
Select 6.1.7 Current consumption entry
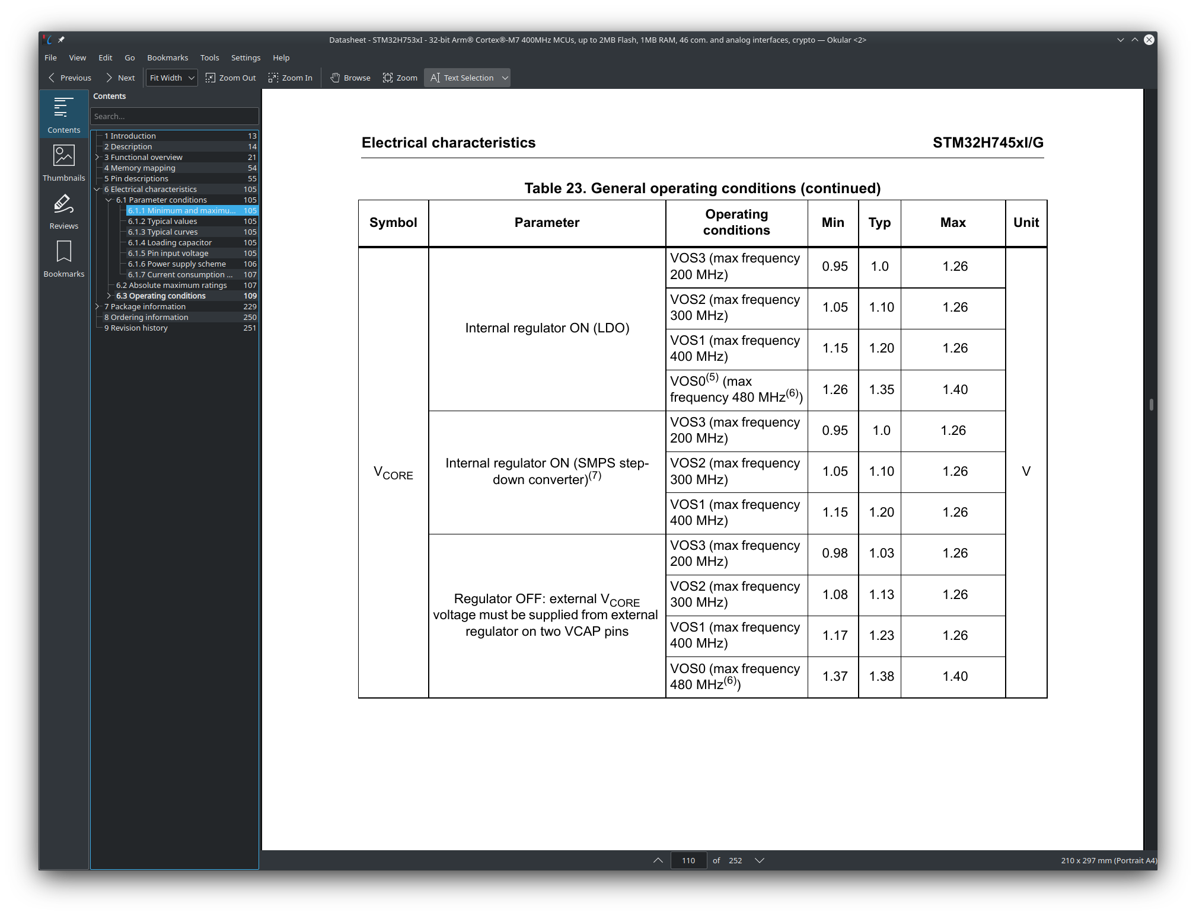pyautogui.click(x=192, y=274)
